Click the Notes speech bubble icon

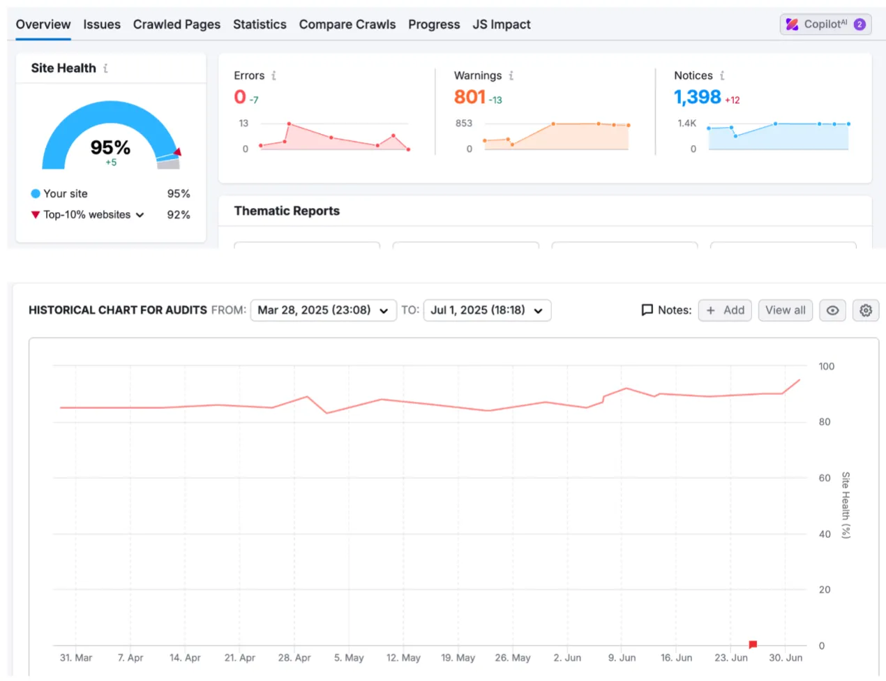pos(647,310)
